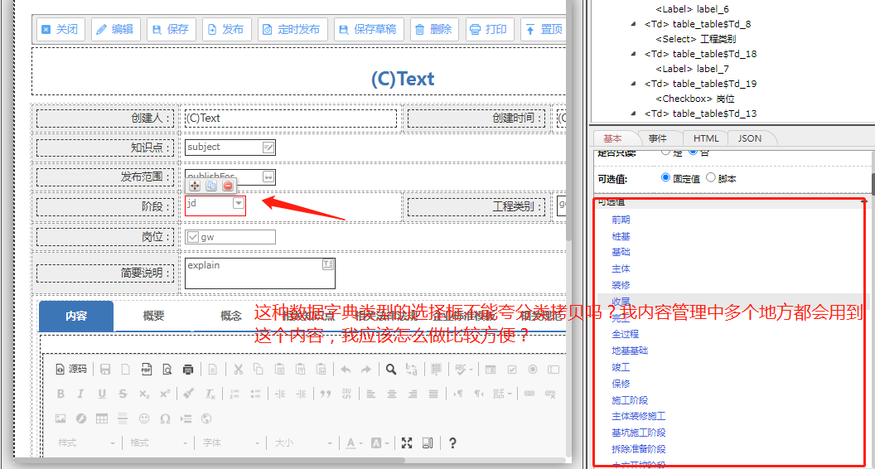This screenshot has width=875, height=469.
Task: Click the 保存 button
Action: pos(172,30)
